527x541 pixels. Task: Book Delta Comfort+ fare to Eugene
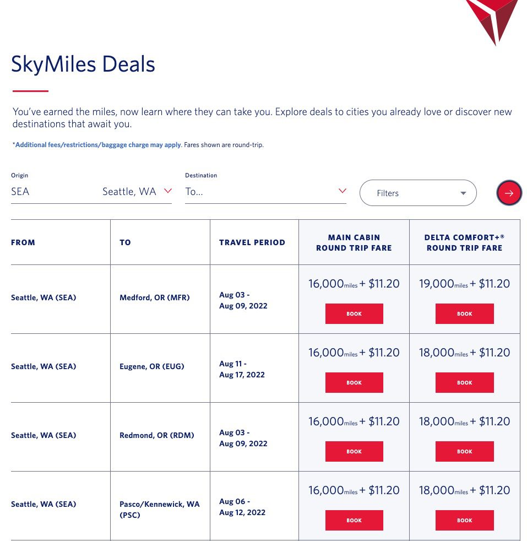[464, 382]
